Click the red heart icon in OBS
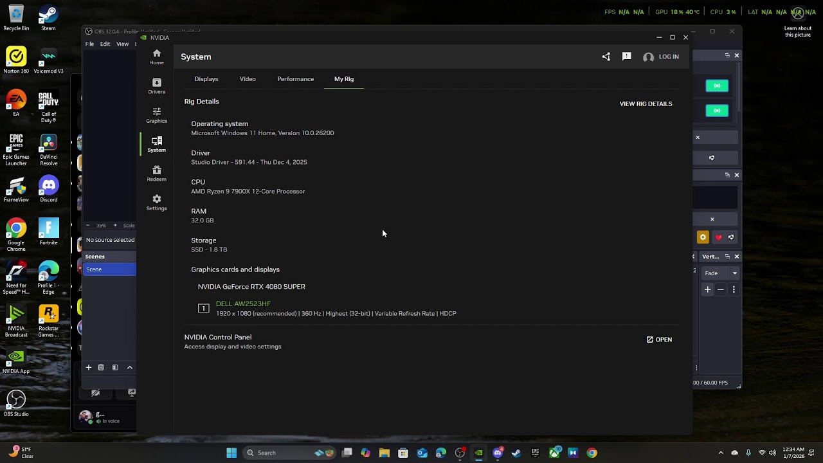The image size is (823, 463). coord(718,237)
